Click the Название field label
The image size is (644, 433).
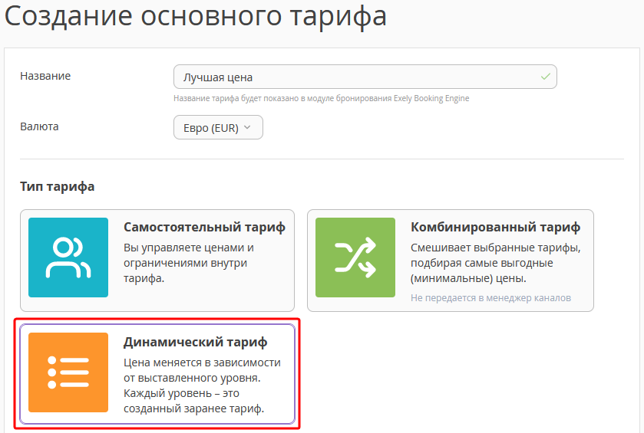pyautogui.click(x=45, y=76)
